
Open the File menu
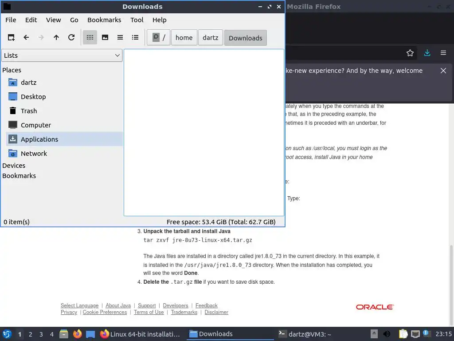point(11,20)
